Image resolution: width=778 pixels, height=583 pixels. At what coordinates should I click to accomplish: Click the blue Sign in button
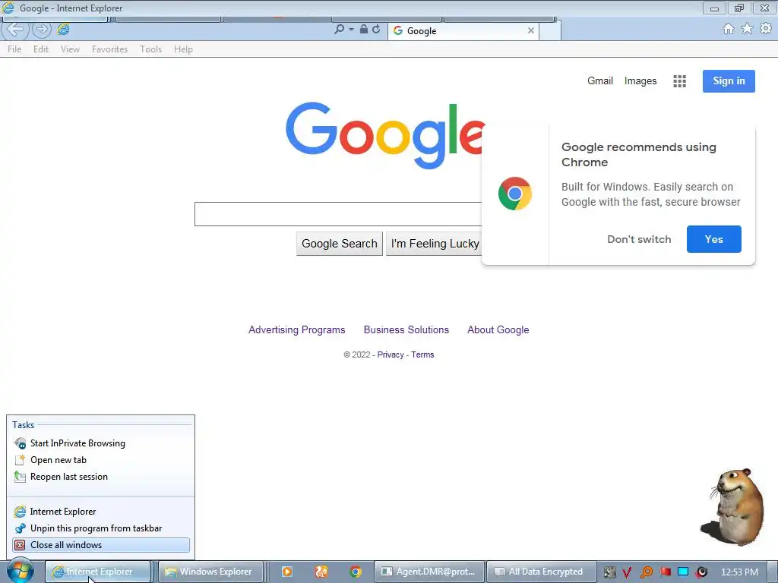point(729,81)
